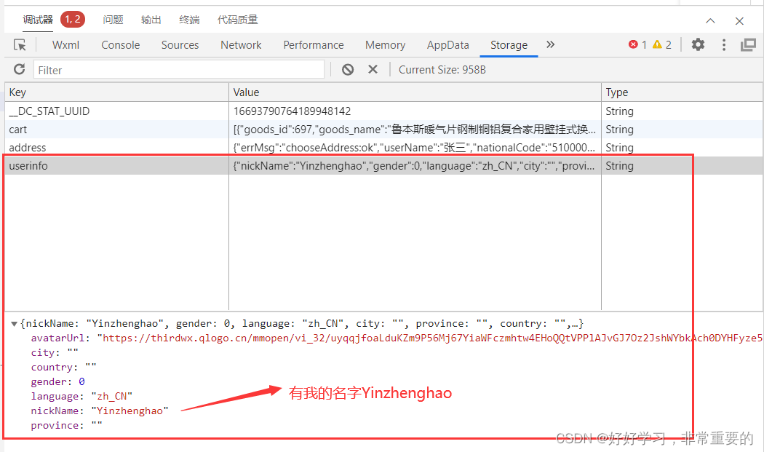Open the AppData tab

click(447, 44)
